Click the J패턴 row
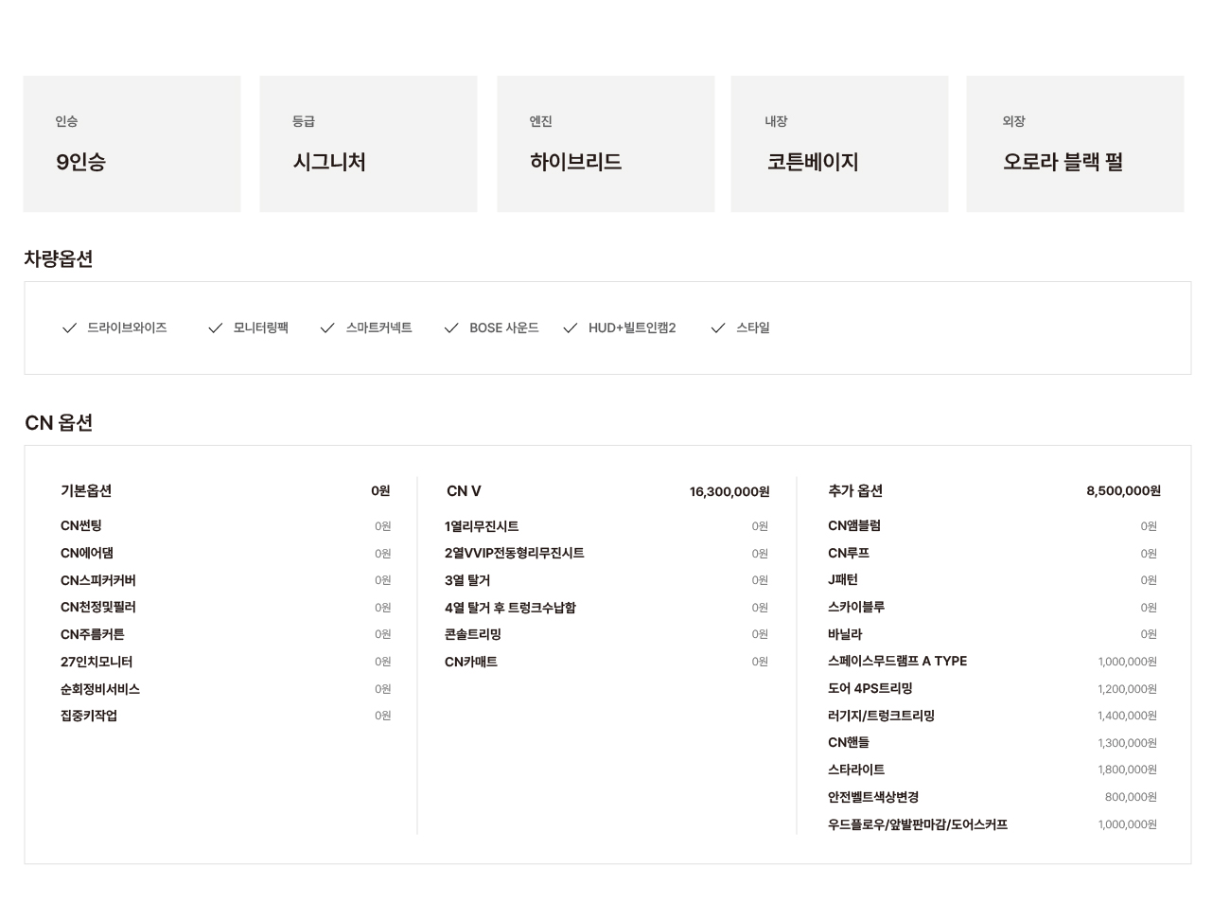Viewport: 1230px width, 903px height. coord(993,579)
